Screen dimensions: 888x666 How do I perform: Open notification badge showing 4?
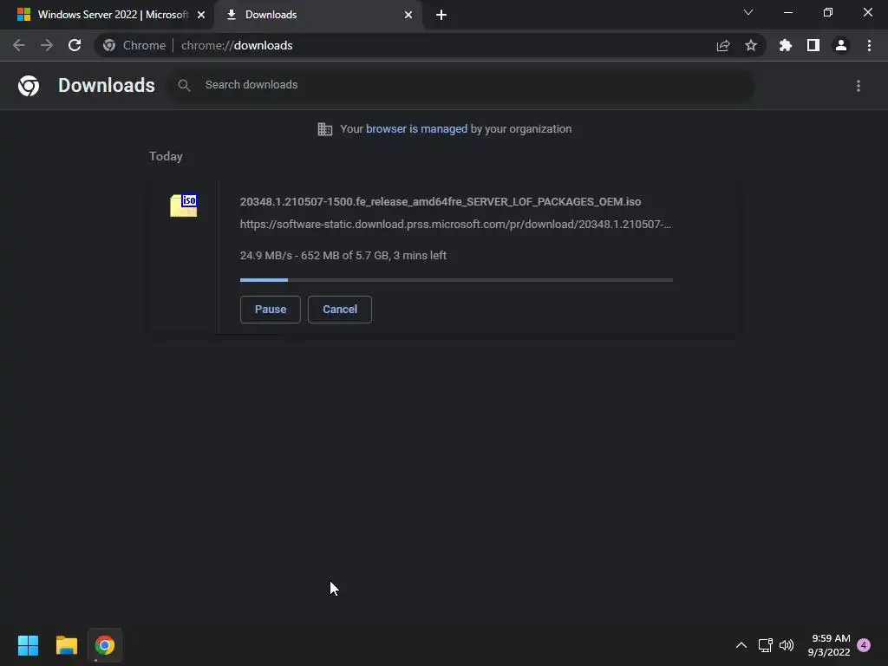(864, 645)
